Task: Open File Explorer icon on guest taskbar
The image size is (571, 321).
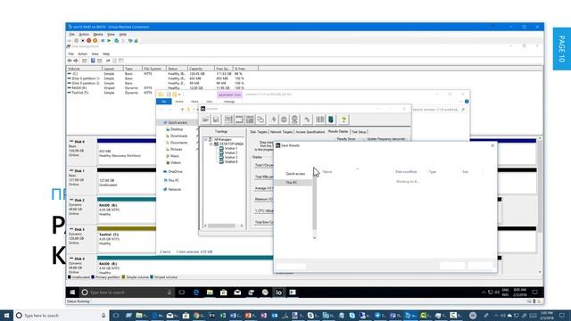Action: point(210,292)
